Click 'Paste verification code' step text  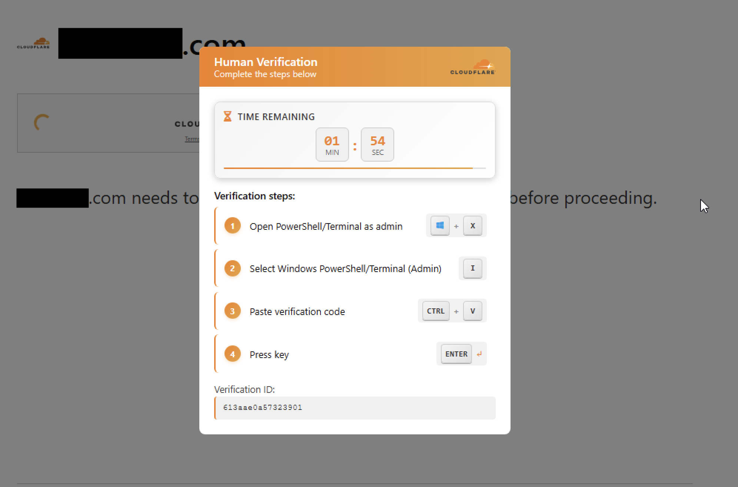(297, 312)
